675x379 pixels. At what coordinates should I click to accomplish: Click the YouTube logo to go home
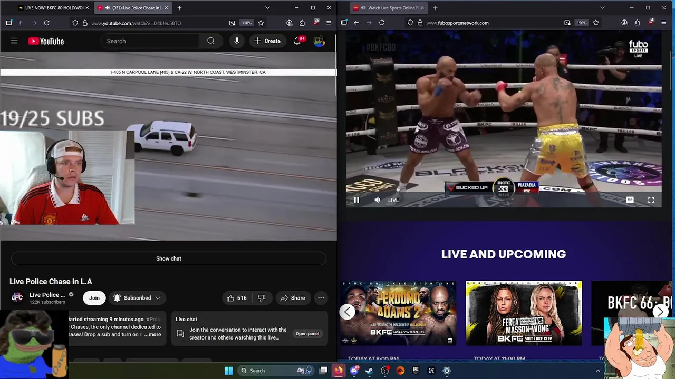click(46, 41)
